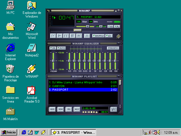Select Papelera de Reciclaje icon
The width and height of the screenshot is (181, 136).
pyautogui.click(x=10, y=73)
